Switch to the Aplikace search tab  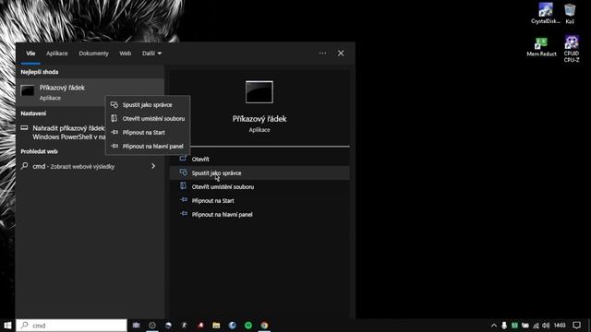pos(57,53)
